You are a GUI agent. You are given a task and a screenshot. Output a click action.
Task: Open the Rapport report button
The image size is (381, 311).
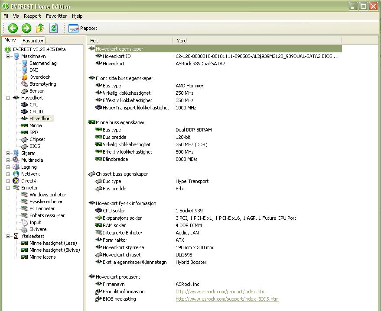pos(83,28)
